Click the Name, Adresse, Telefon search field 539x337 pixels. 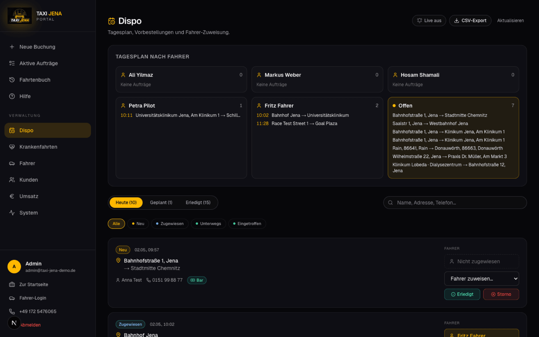click(x=455, y=202)
